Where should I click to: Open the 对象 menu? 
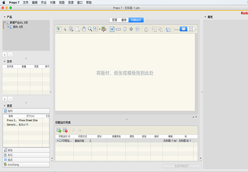[x=53, y=3]
